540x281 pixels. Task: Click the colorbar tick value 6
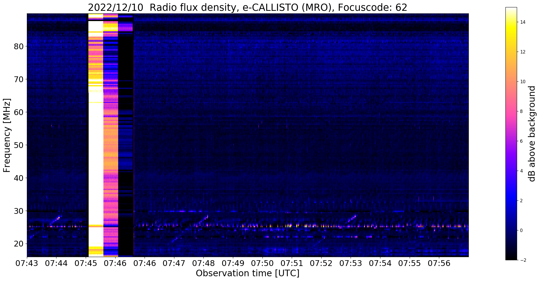(x=521, y=141)
